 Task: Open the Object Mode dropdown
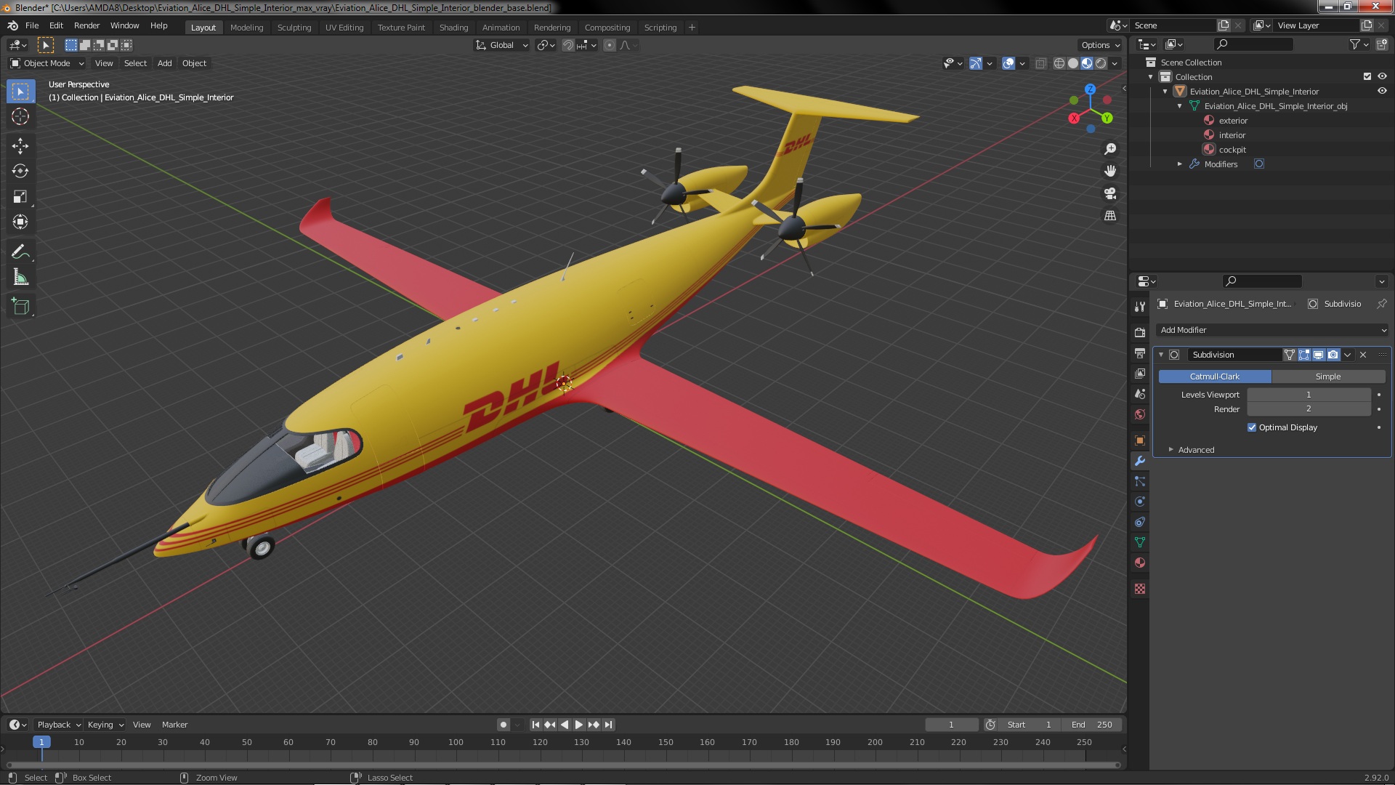[x=47, y=63]
